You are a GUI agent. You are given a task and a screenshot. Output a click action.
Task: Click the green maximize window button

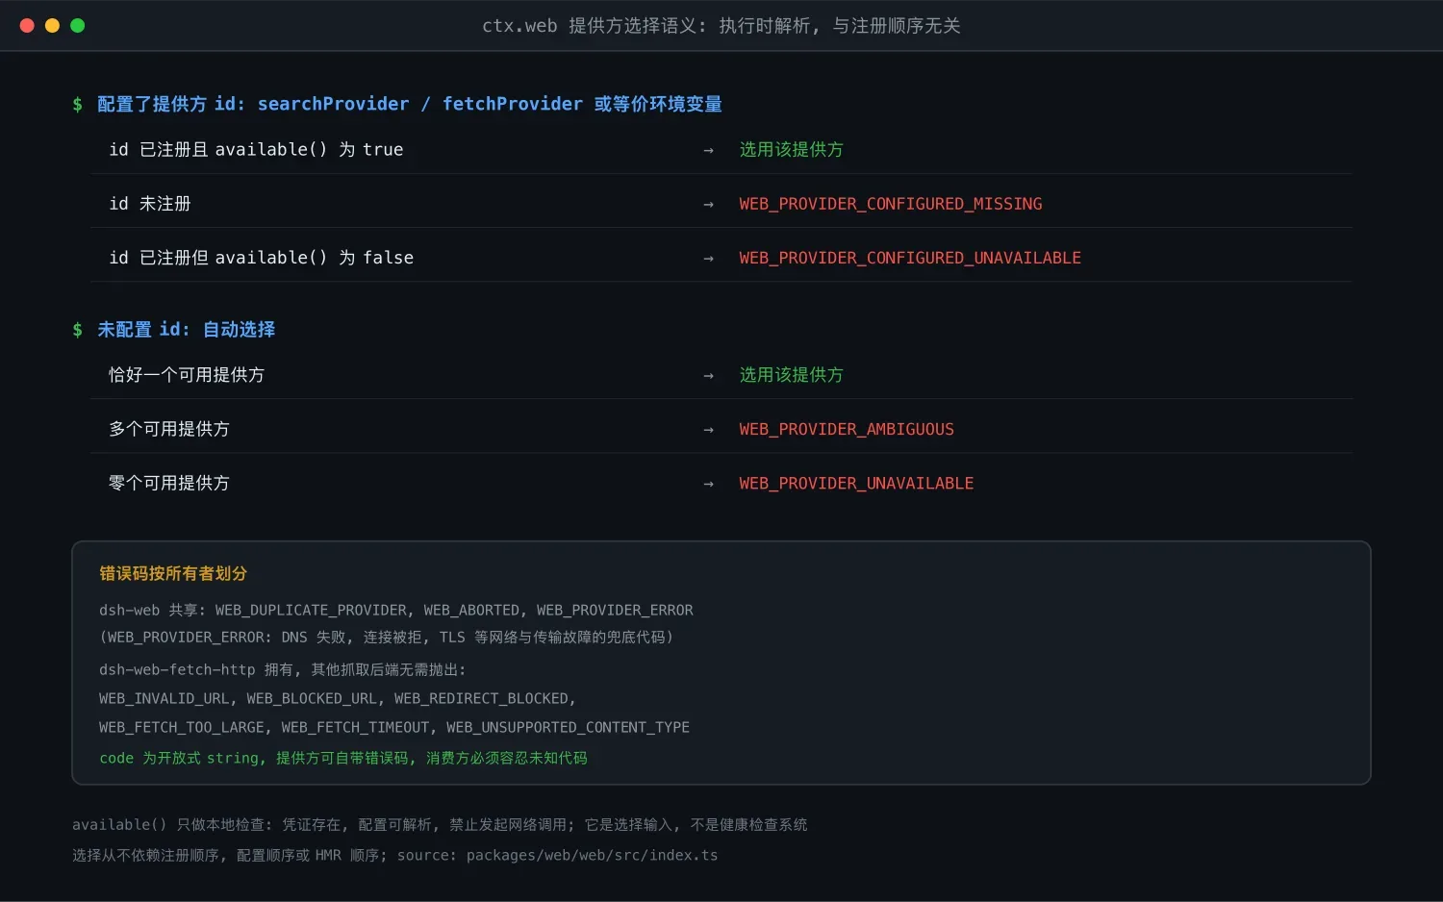click(x=78, y=26)
